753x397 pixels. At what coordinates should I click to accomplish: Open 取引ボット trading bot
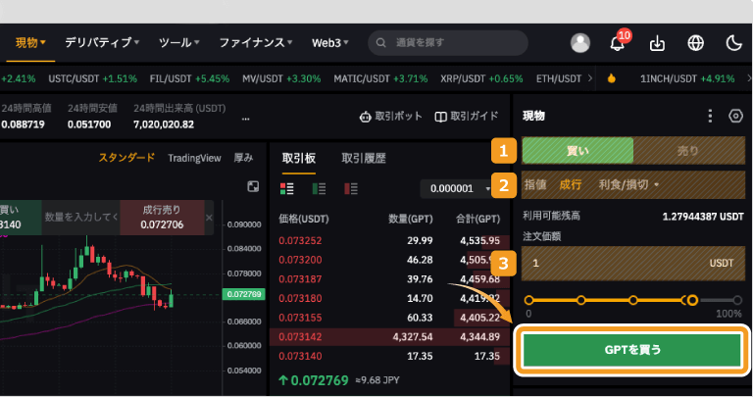point(390,117)
